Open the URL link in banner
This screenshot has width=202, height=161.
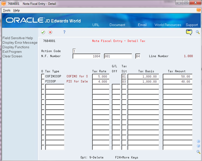click(96, 25)
